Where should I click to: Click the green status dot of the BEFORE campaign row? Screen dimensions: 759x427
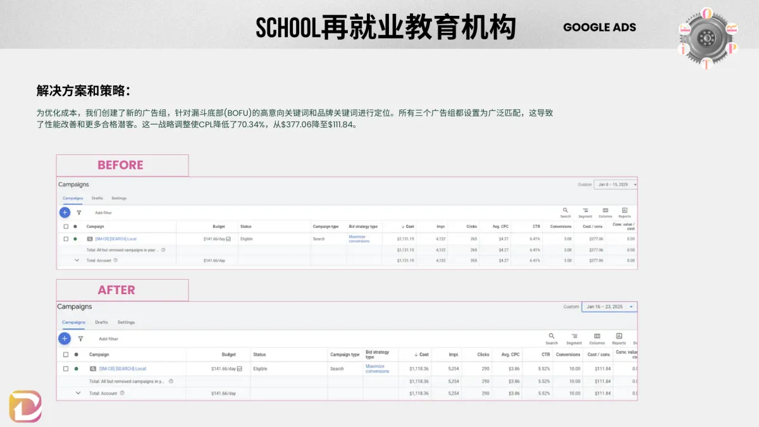click(75, 239)
